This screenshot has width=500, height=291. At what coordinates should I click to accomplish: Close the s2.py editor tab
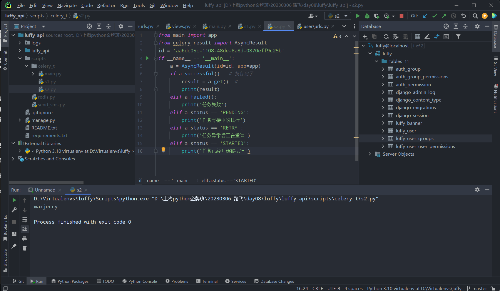tap(289, 26)
